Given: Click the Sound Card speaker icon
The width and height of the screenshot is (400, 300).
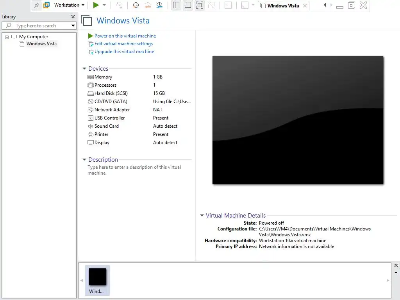Looking at the screenshot, I should point(90,126).
